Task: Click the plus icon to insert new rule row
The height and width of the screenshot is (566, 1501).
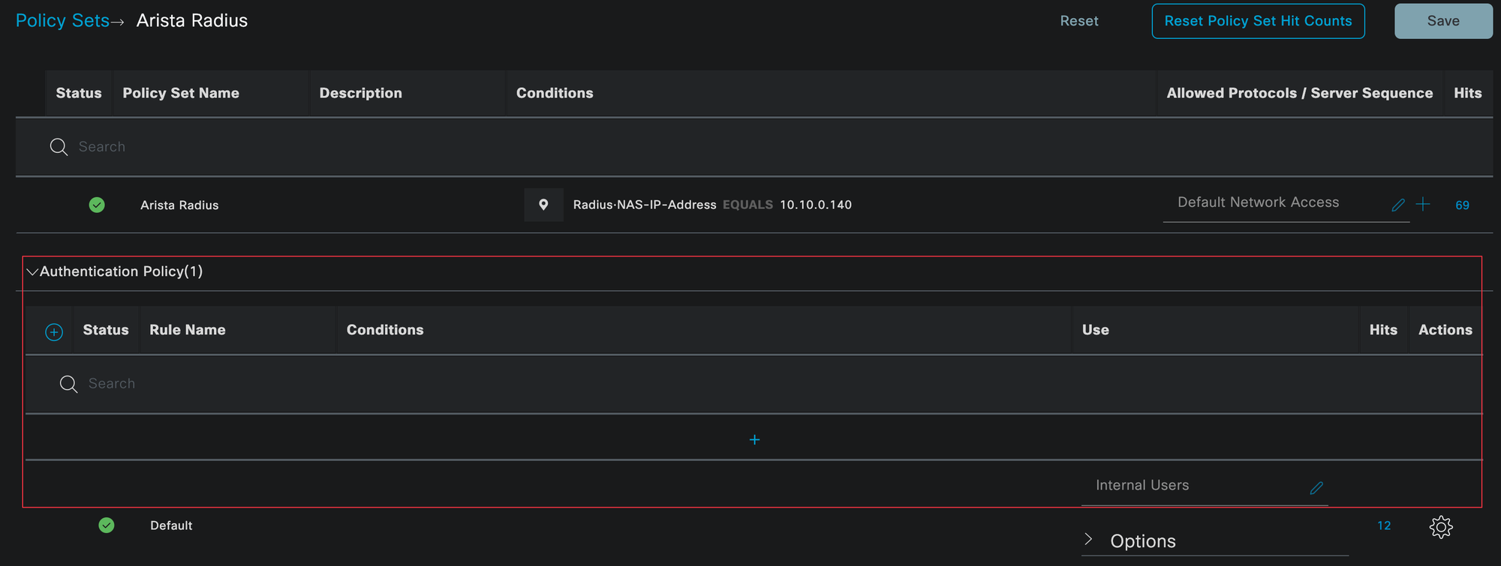Action: point(754,440)
